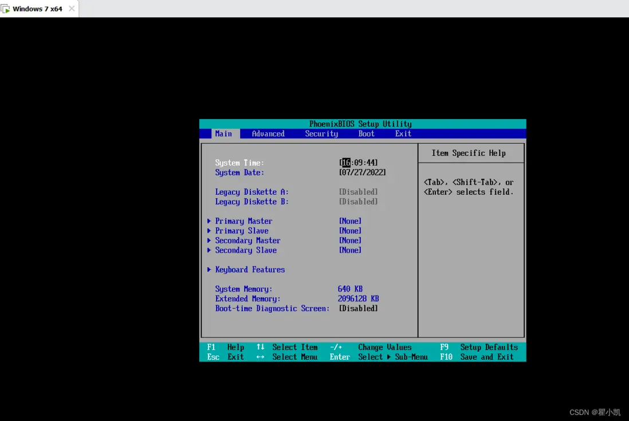Switch to the Boot menu
This screenshot has width=629, height=421.
[x=366, y=133]
